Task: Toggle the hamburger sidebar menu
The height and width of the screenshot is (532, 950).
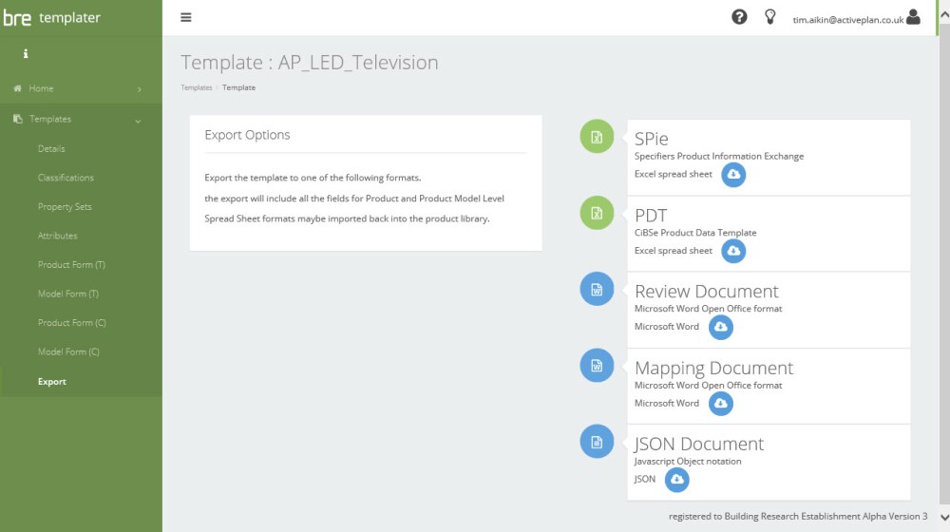Action: click(x=186, y=17)
